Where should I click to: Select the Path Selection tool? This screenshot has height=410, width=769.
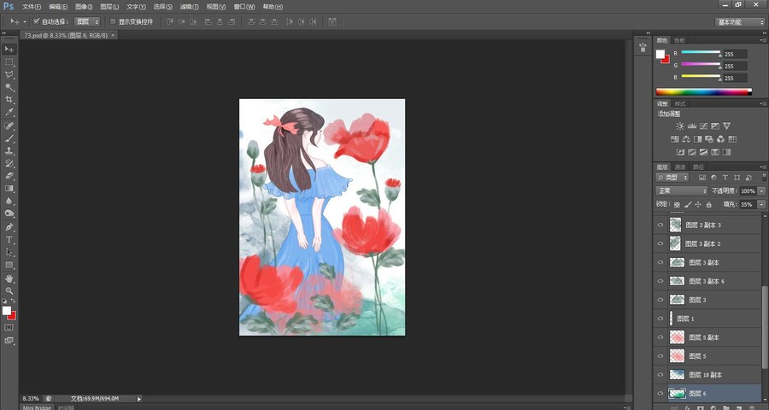pyautogui.click(x=9, y=252)
